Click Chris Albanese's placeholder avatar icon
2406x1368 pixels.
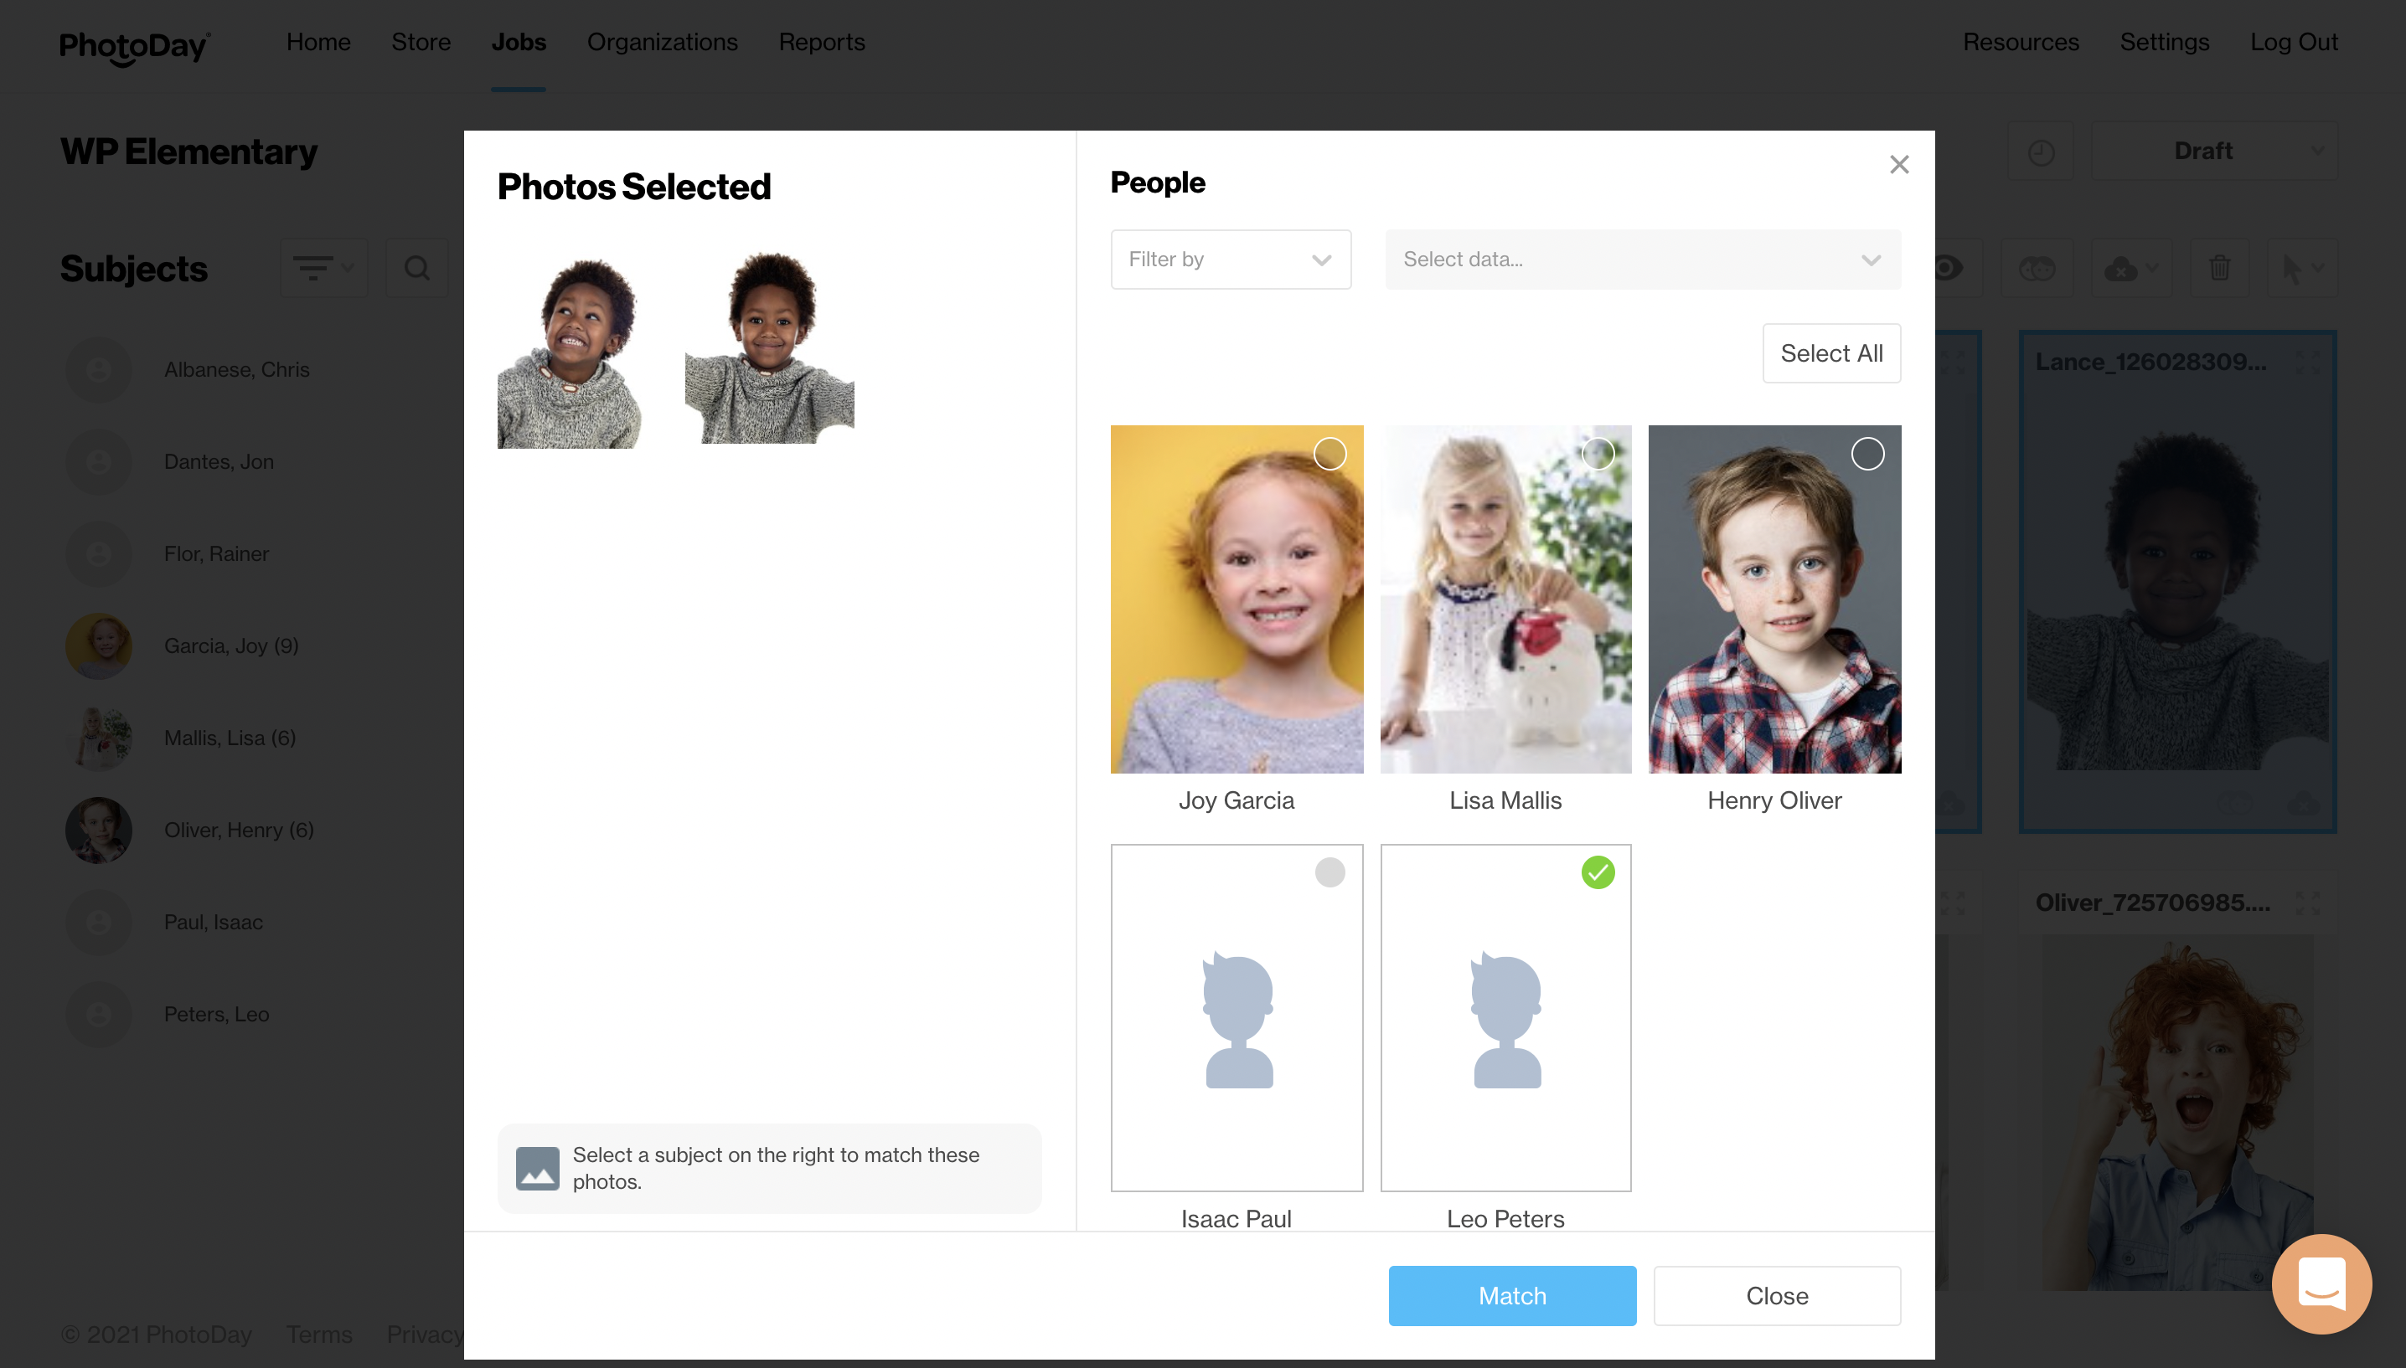point(99,369)
